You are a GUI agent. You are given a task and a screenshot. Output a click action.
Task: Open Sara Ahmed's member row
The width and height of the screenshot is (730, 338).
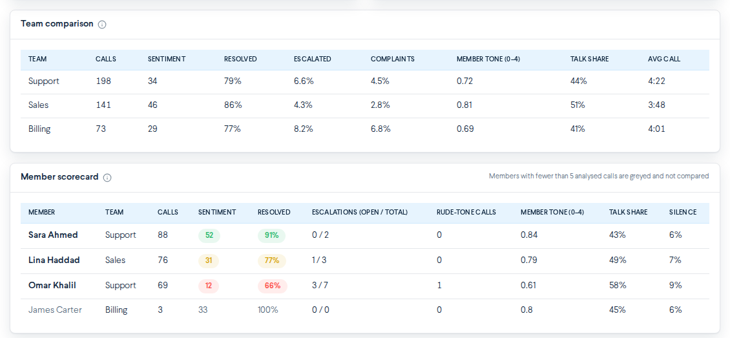[x=364, y=235]
